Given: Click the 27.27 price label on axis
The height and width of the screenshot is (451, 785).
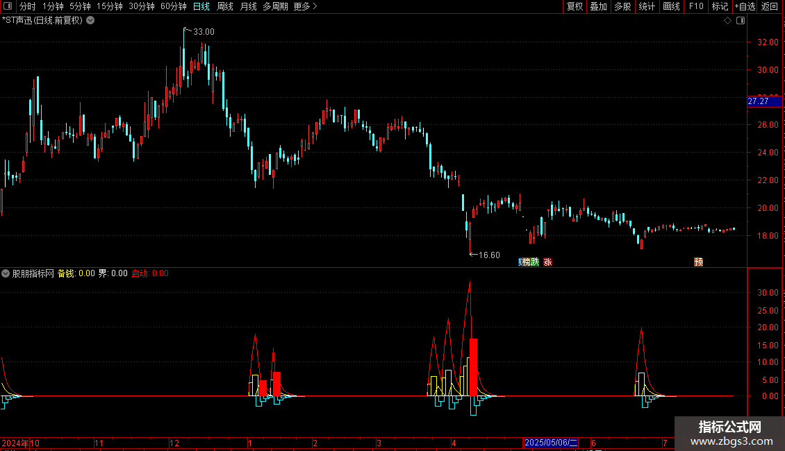Looking at the screenshot, I should [x=764, y=101].
